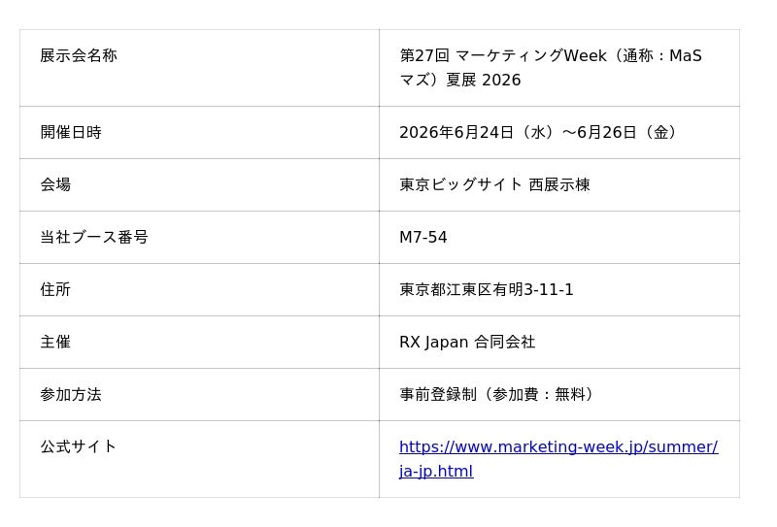Viewport: 777px width, 527px height.
Task: Select the address 東京都江東区有明3-11-1
Action: (487, 290)
